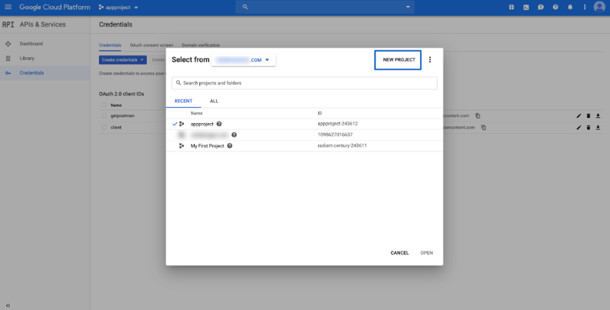Select My First Project row
610x310 pixels.
click(x=305, y=146)
